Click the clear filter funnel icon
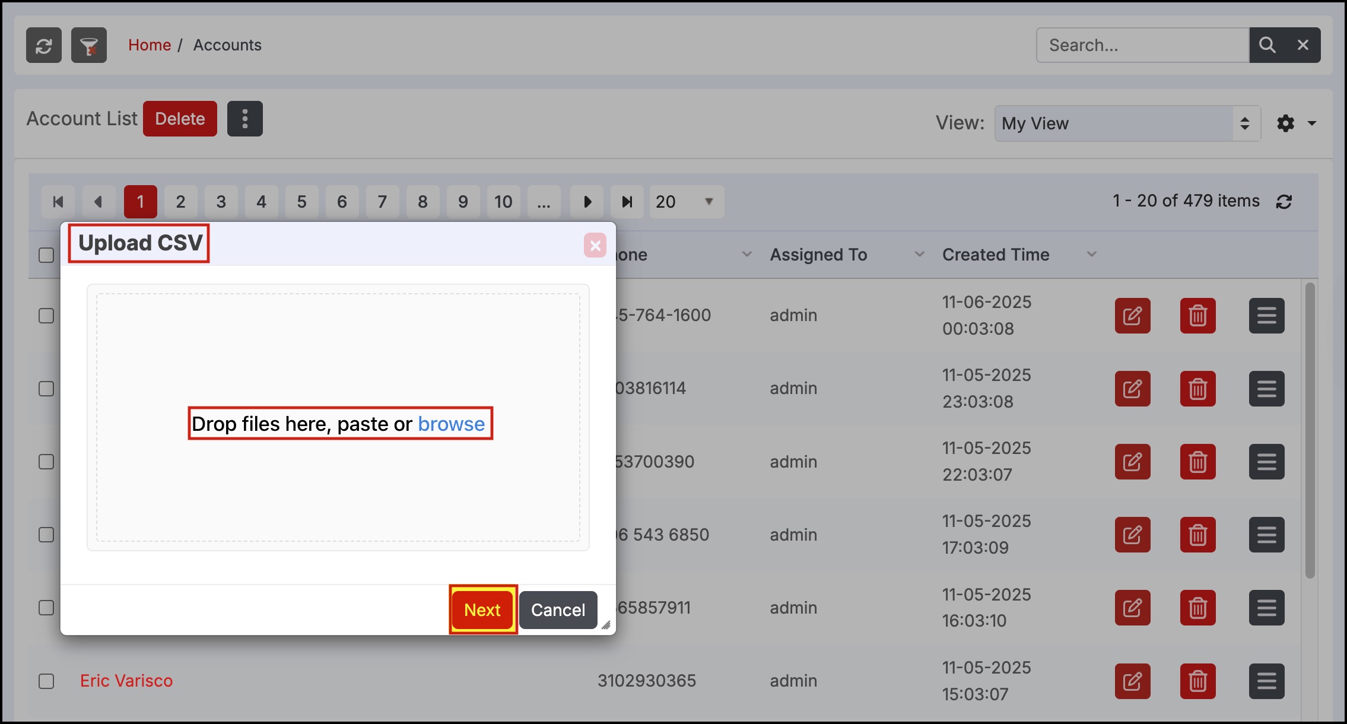 tap(89, 45)
